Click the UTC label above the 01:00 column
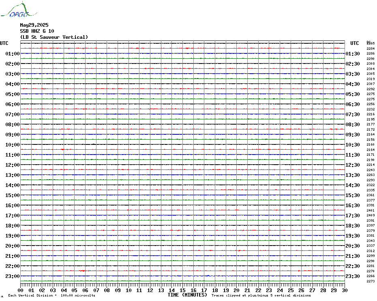The height and width of the screenshot is (301, 377). coord(4,43)
